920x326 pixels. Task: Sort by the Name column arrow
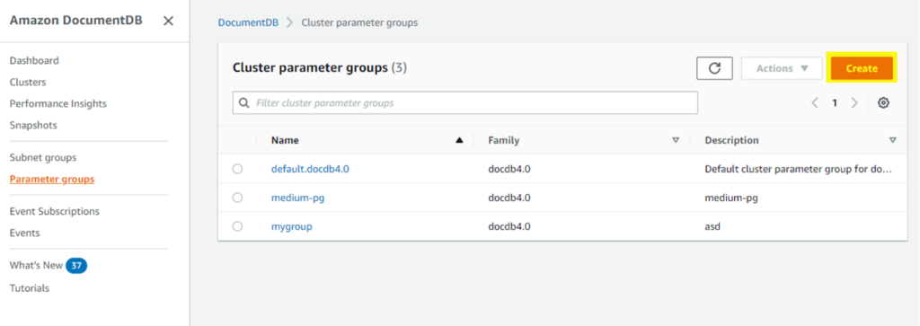click(459, 141)
